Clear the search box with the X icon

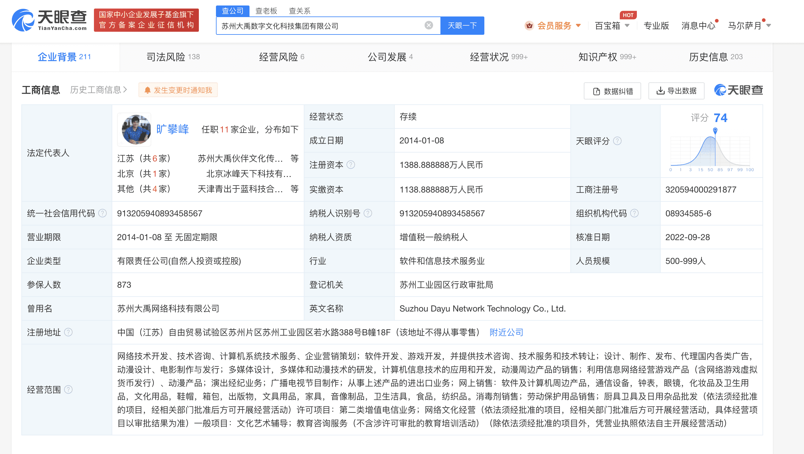429,25
